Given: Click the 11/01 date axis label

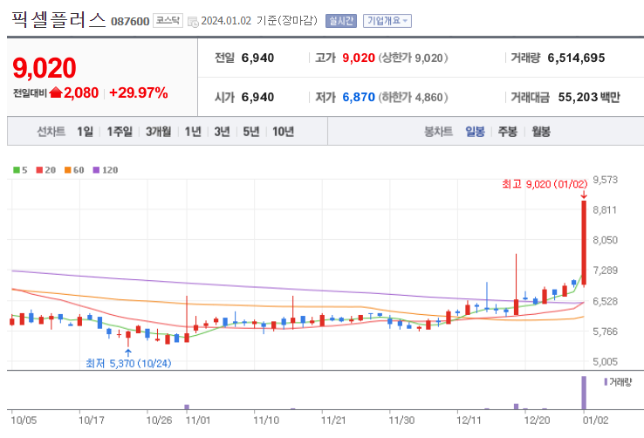Looking at the screenshot, I should pyautogui.click(x=198, y=421).
